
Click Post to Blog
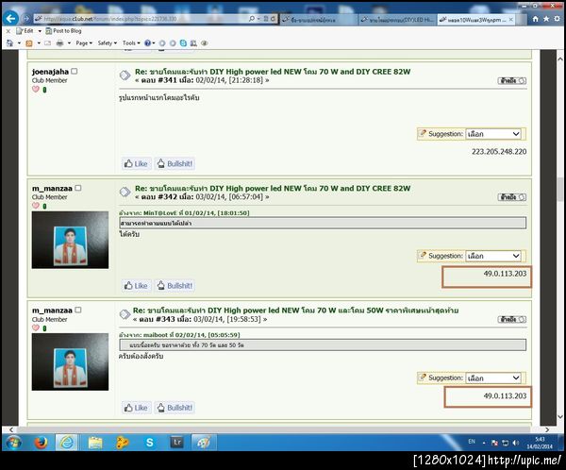point(63,31)
